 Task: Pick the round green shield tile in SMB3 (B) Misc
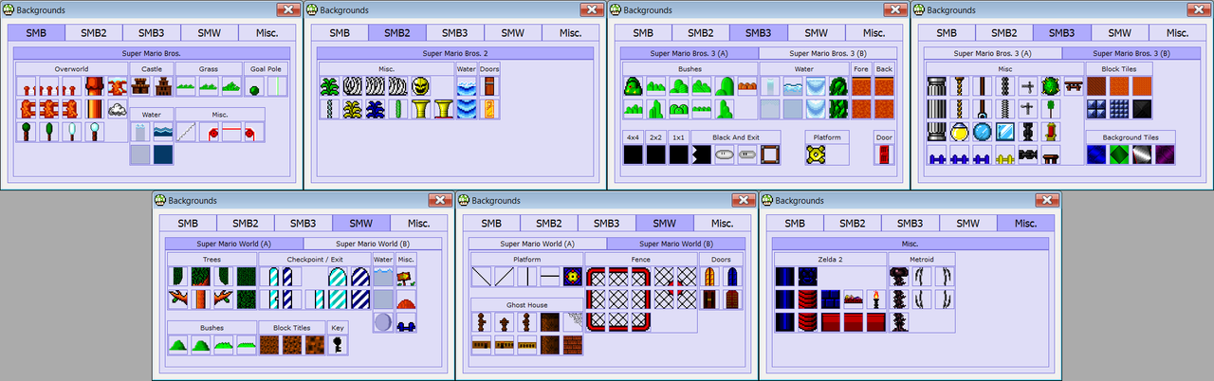point(1051,87)
